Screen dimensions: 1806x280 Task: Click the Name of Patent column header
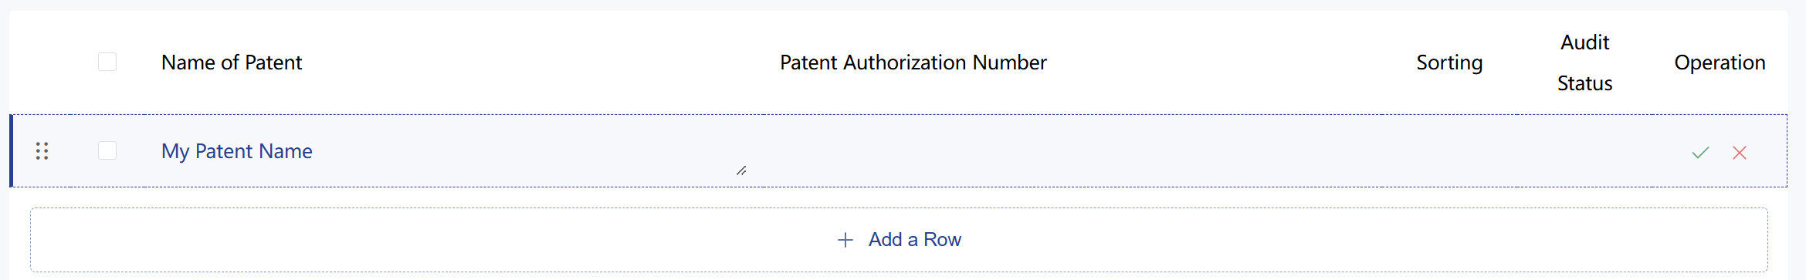232,62
